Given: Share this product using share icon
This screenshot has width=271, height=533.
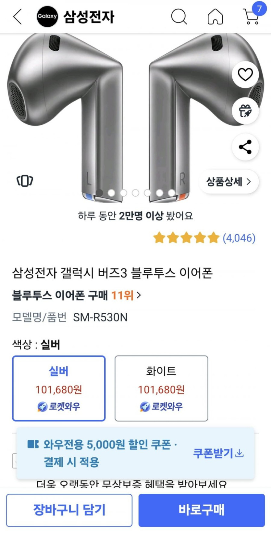Looking at the screenshot, I should (x=245, y=147).
